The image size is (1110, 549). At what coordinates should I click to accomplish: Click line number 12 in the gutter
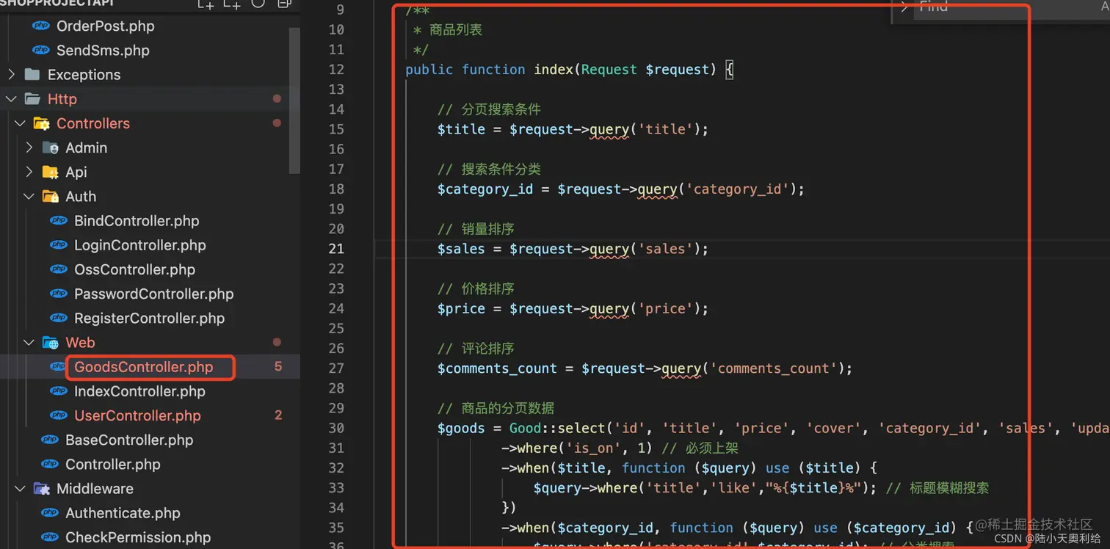tap(336, 69)
